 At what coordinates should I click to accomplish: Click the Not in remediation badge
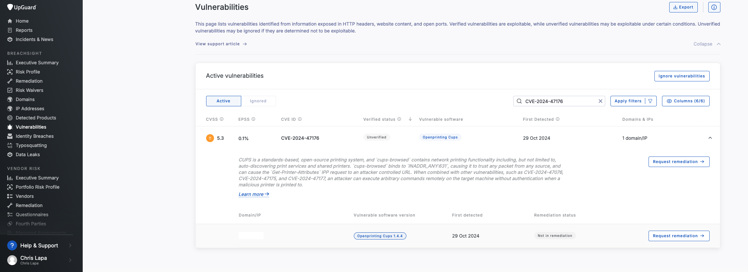pyautogui.click(x=555, y=236)
